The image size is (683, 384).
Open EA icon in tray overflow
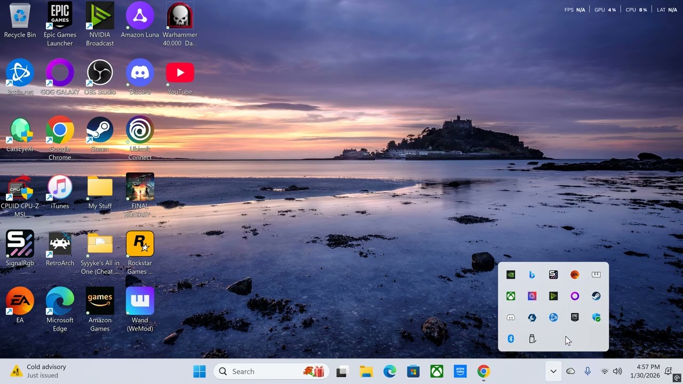(575, 275)
